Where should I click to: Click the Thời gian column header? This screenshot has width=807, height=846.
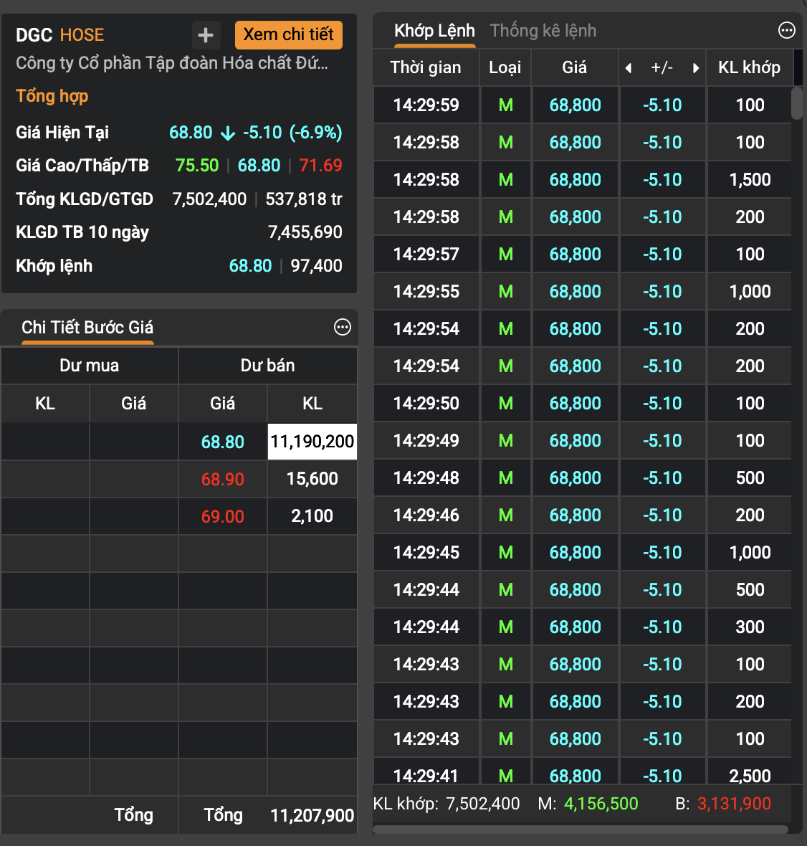click(x=425, y=68)
